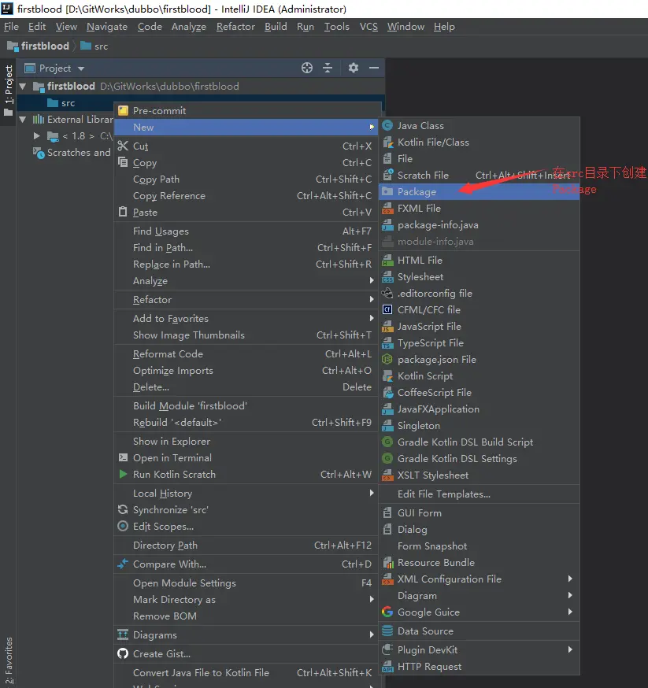Collapse the External Libraries node
This screenshot has width=648, height=688.
click(x=23, y=120)
